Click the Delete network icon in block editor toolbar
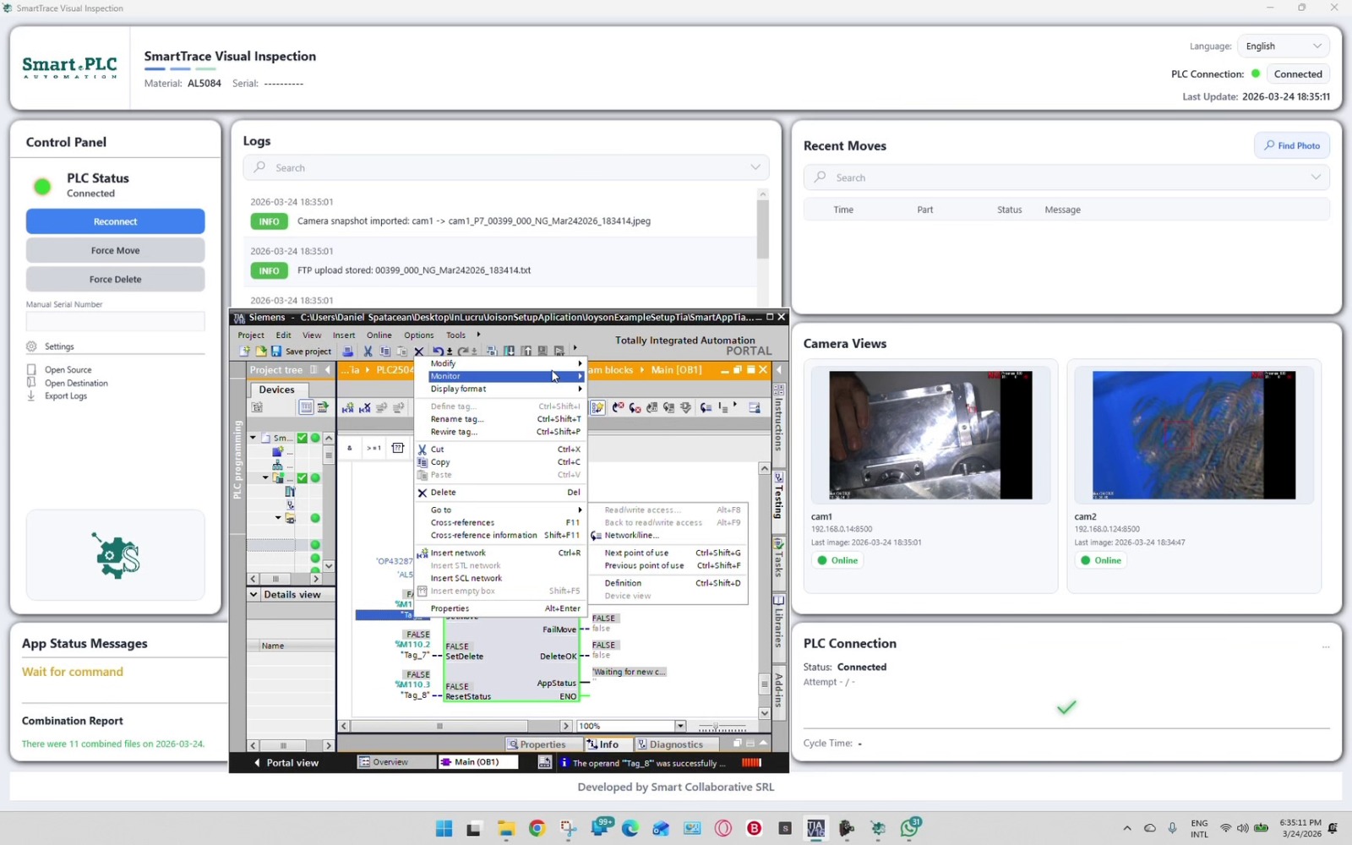Image resolution: width=1352 pixels, height=845 pixels. coord(364,408)
